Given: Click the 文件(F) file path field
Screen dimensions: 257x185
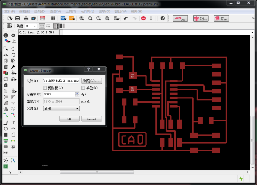Looking at the screenshot, I should pyautogui.click(x=61, y=81).
